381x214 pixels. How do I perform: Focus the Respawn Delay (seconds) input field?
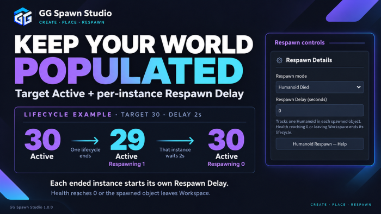(320, 110)
